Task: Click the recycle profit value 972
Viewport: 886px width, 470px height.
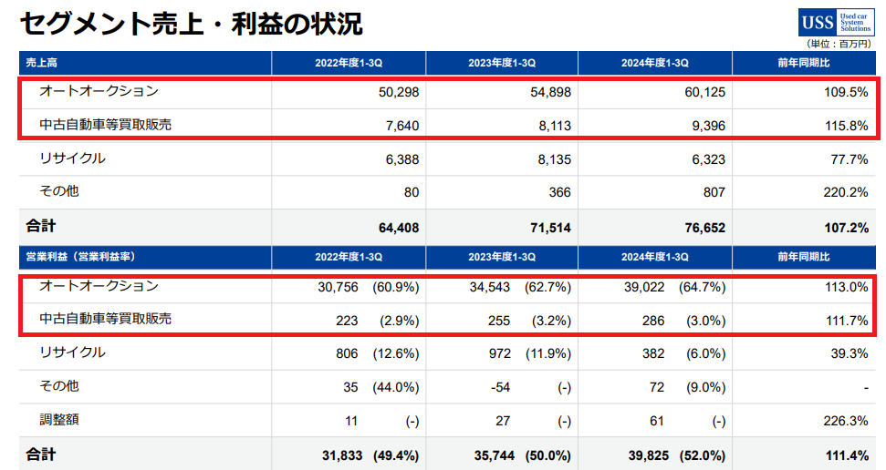Action: tap(499, 353)
